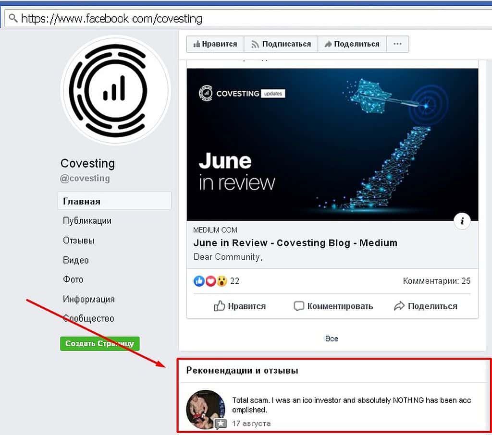Click the @covesting username

click(85, 179)
